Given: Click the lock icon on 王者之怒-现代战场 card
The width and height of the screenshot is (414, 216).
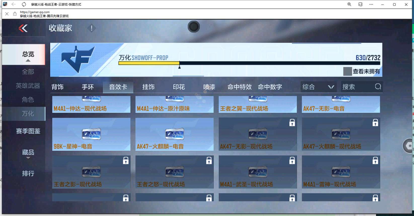Looking at the screenshot, I should 209,160.
